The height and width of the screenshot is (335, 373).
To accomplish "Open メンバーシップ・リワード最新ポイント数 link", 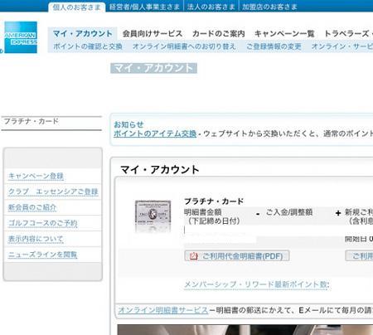I will tap(257, 284).
